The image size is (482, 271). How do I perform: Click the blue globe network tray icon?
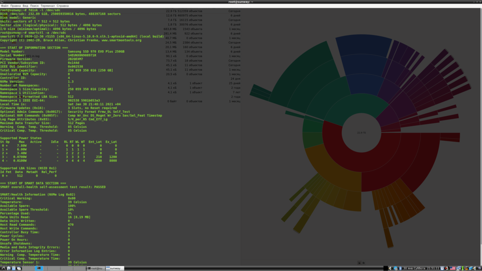click(x=395, y=269)
